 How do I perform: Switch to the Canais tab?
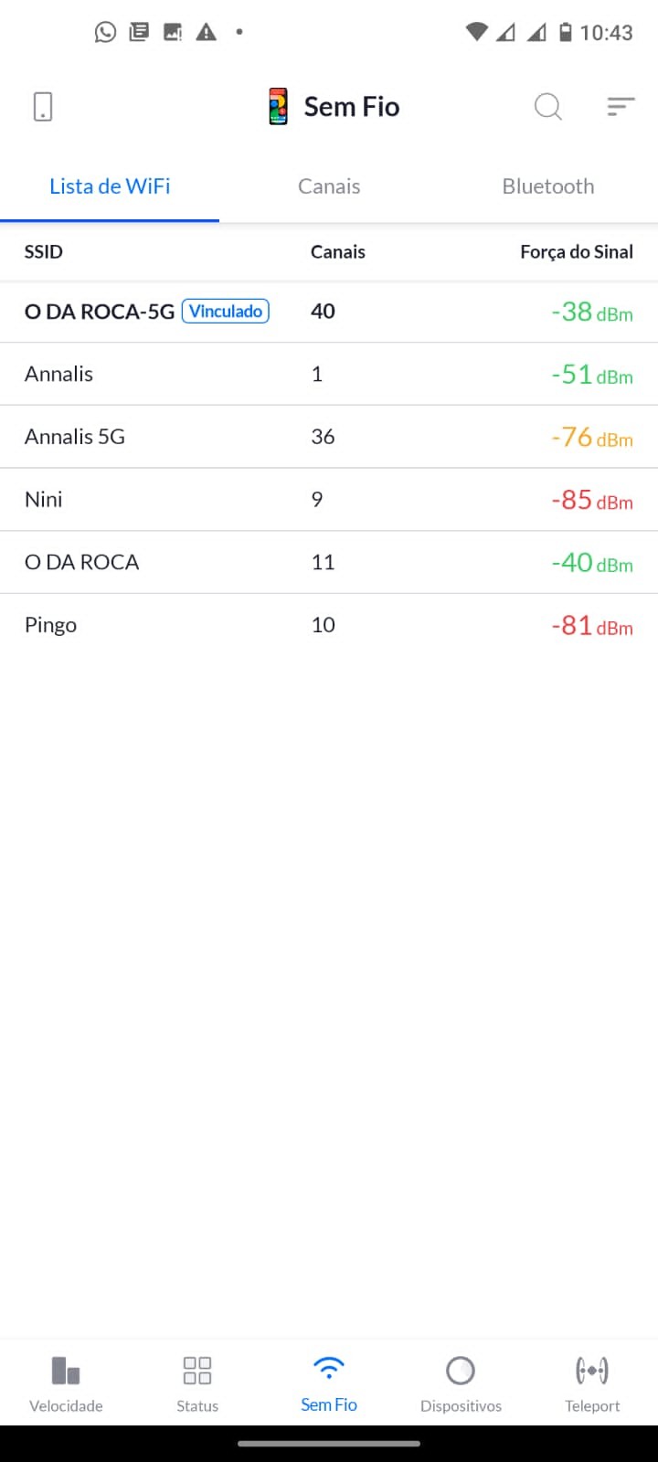point(329,186)
